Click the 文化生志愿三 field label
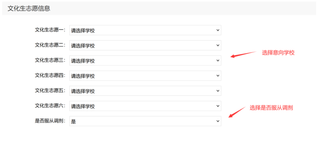Image resolution: width=317 pixels, height=141 pixels. 50,60
